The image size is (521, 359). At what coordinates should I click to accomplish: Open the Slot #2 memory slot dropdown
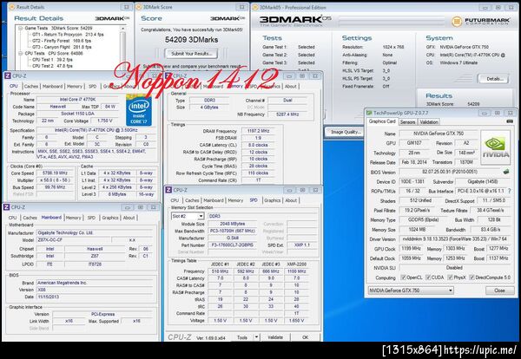coord(201,216)
